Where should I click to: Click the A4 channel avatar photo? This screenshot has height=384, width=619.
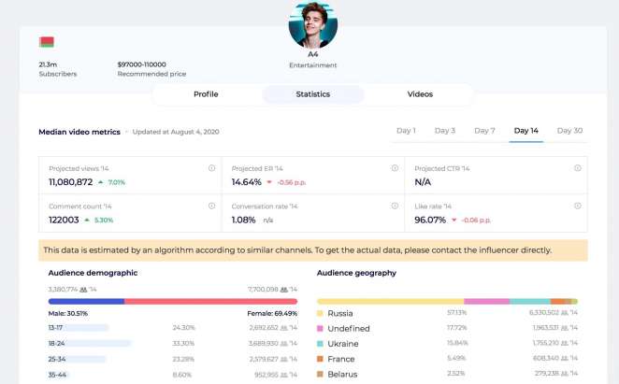[312, 25]
